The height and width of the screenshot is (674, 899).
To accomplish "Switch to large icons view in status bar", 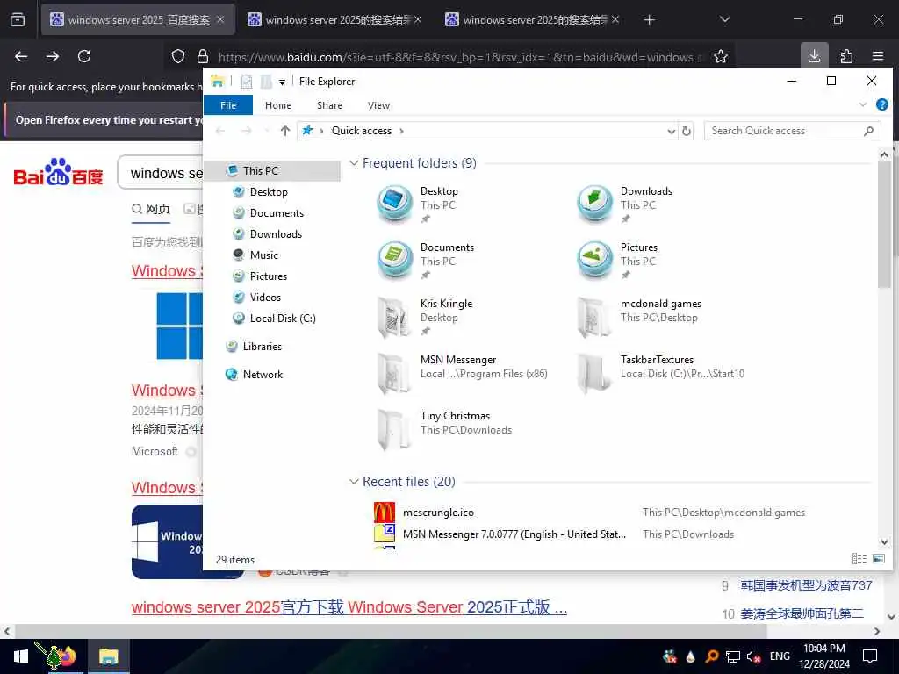I will click(878, 558).
